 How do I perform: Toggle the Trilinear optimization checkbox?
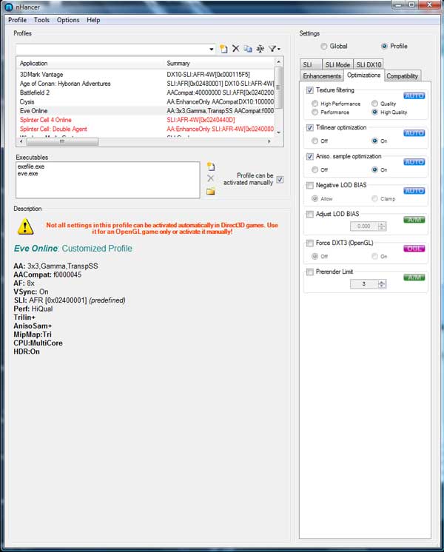click(x=310, y=127)
